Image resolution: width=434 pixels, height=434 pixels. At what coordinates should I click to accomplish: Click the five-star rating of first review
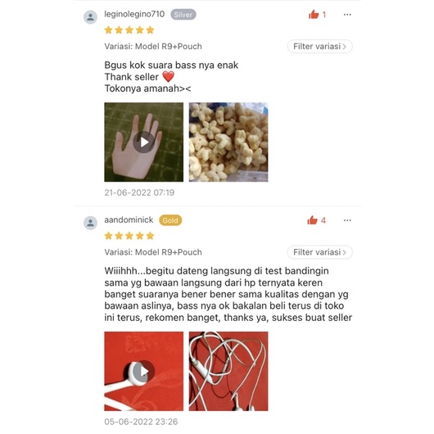point(129,30)
